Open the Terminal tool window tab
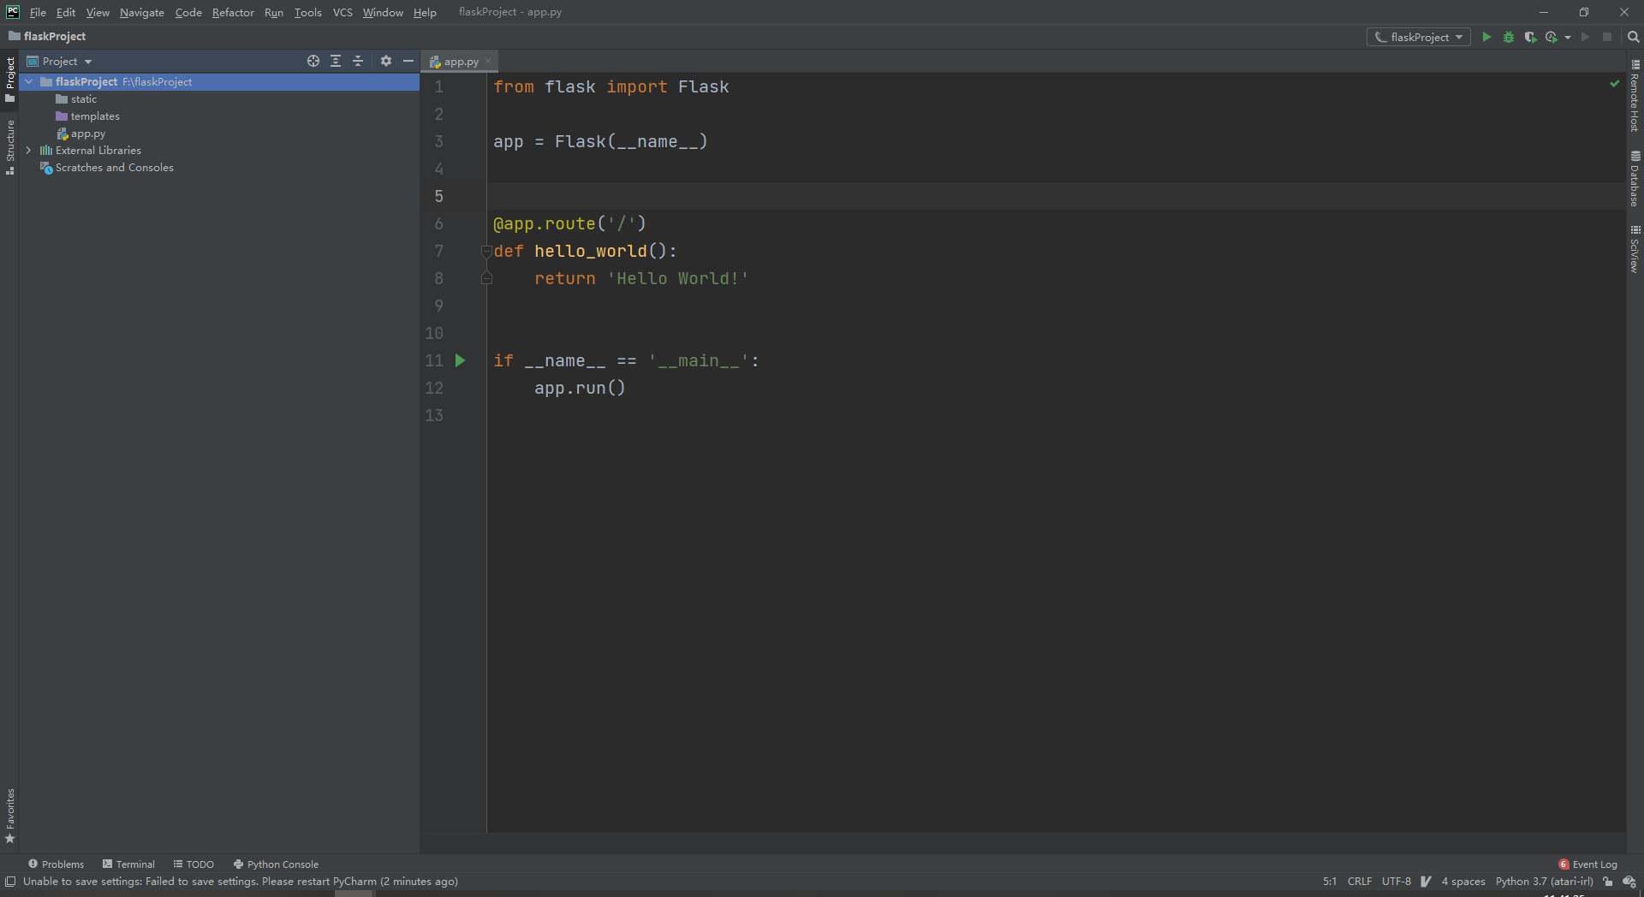Screen dimensions: 1644x897 click(x=128, y=864)
